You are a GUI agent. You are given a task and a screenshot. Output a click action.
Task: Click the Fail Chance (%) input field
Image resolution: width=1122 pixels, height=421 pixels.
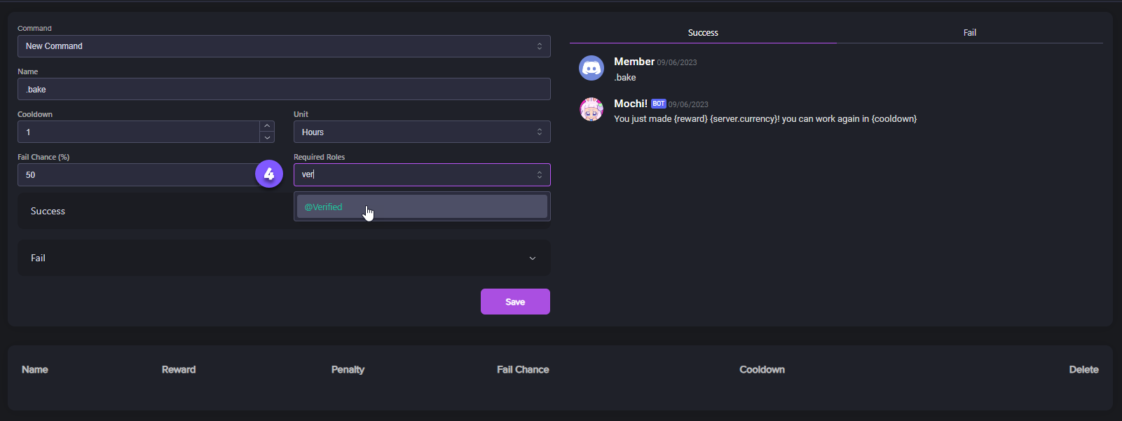pyautogui.click(x=137, y=174)
